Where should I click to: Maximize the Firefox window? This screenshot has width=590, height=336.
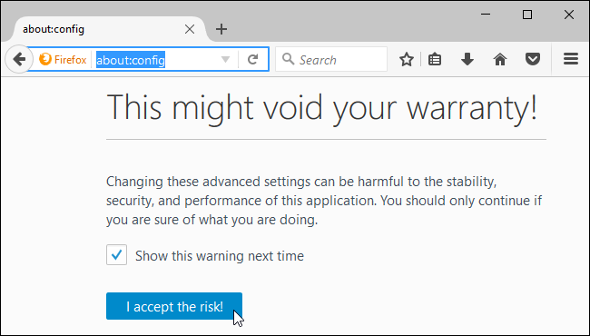click(x=527, y=15)
